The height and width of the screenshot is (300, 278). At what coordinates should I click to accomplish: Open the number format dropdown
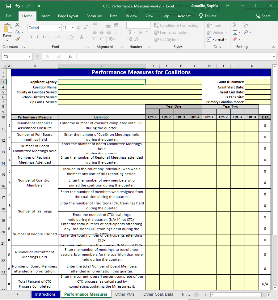[148, 25]
